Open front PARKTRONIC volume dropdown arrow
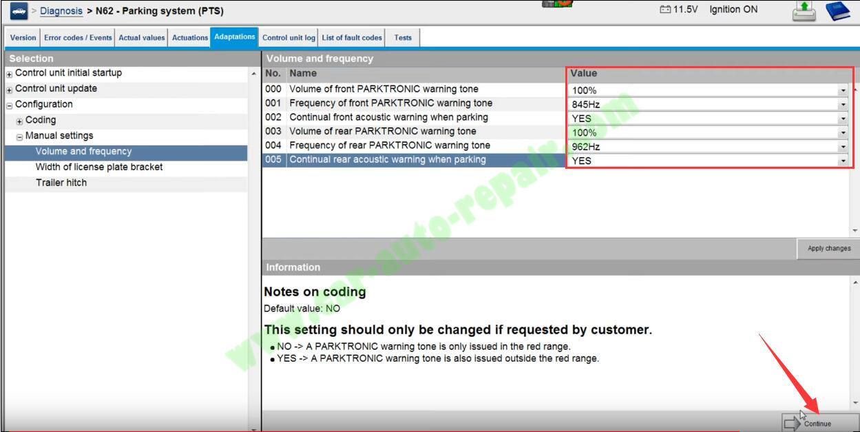Image resolution: width=860 pixels, height=432 pixels. pyautogui.click(x=843, y=90)
